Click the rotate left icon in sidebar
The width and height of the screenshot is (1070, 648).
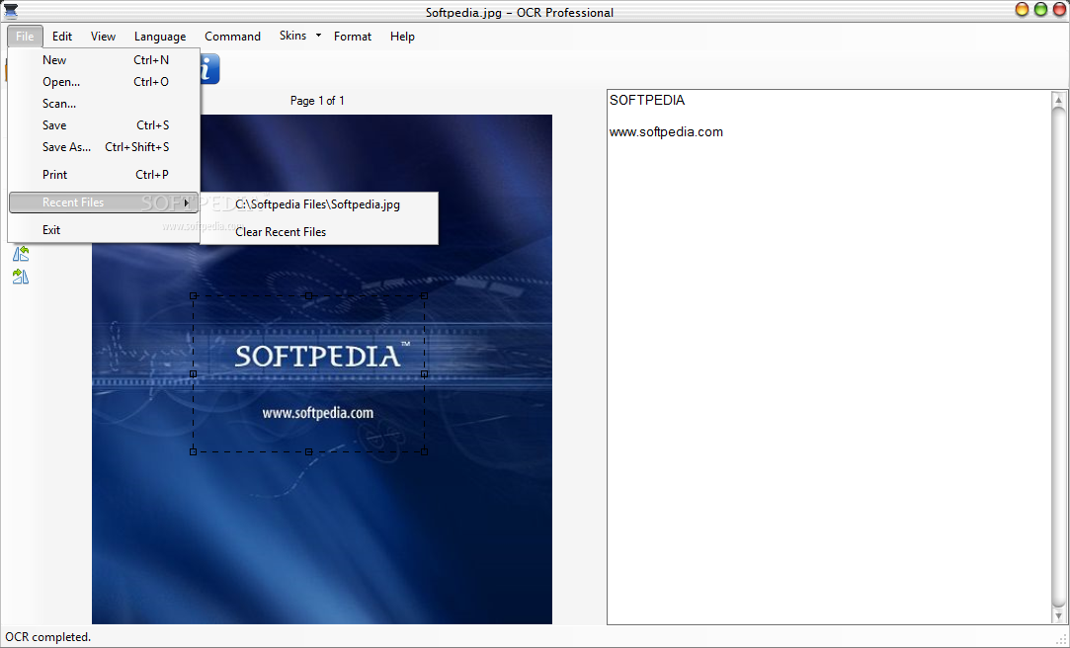coord(21,254)
